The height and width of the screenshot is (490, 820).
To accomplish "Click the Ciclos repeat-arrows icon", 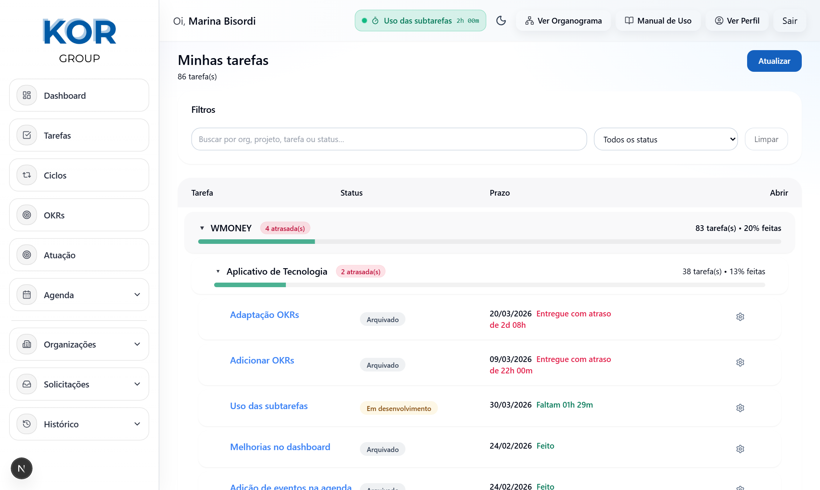I will pos(27,175).
